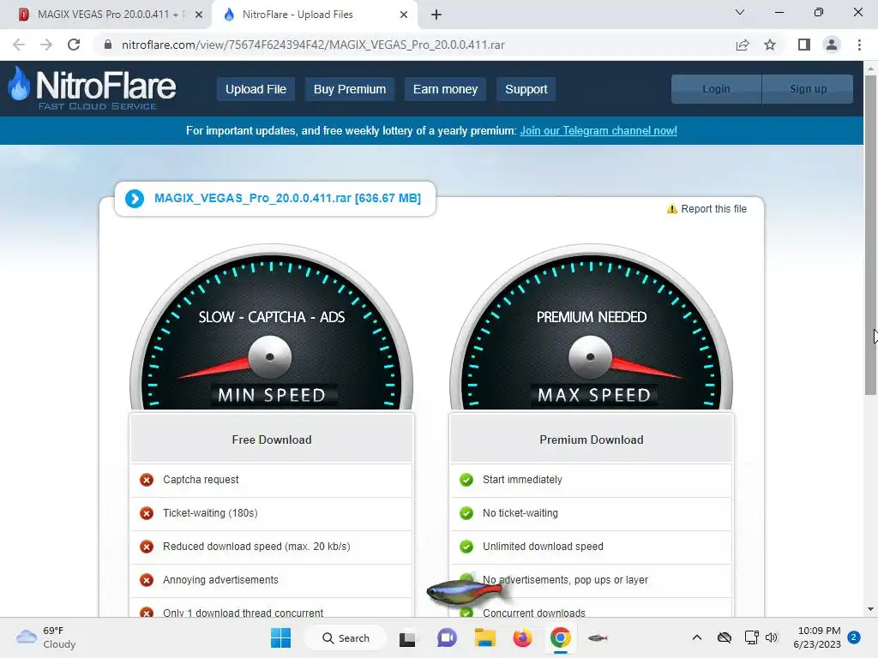Open the browser side panel icon

pyautogui.click(x=804, y=45)
